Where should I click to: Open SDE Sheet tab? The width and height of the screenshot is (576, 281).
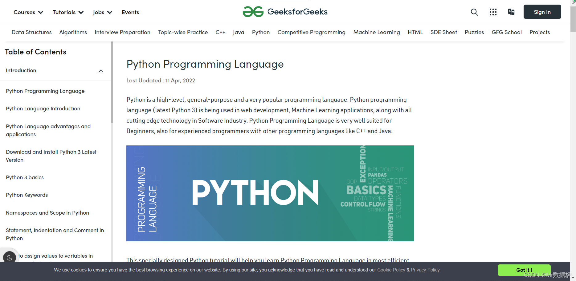click(x=443, y=32)
